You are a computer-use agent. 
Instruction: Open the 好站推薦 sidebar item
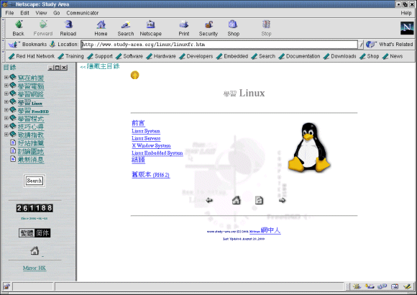coord(31,143)
